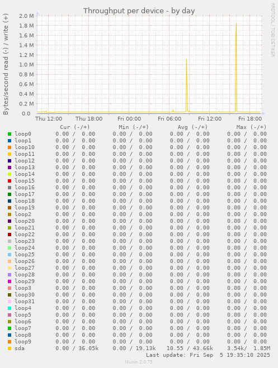Select the 'loop3' legend label

(23, 288)
